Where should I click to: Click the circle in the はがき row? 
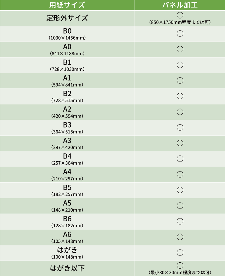[180, 253]
